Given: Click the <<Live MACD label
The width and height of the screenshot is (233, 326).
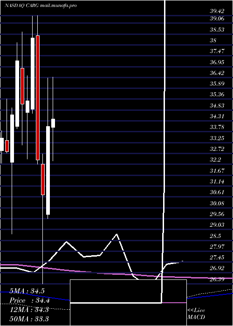Looking at the screenshot, I should point(196,314).
